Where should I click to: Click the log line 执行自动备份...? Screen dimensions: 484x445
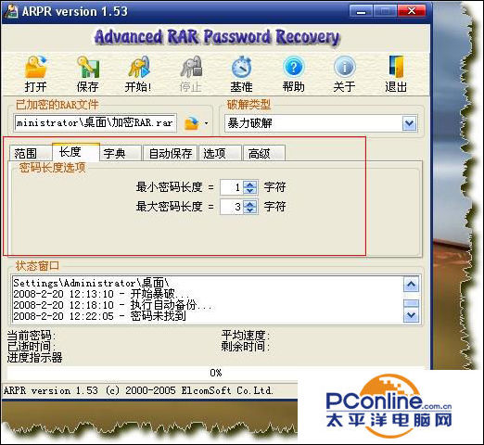112,305
